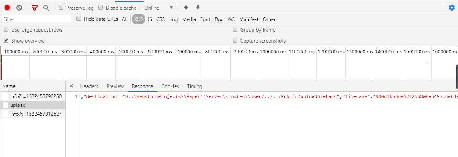This screenshot has width=458, height=157.
Task: Check Hide data URLs option
Action: (x=78, y=19)
